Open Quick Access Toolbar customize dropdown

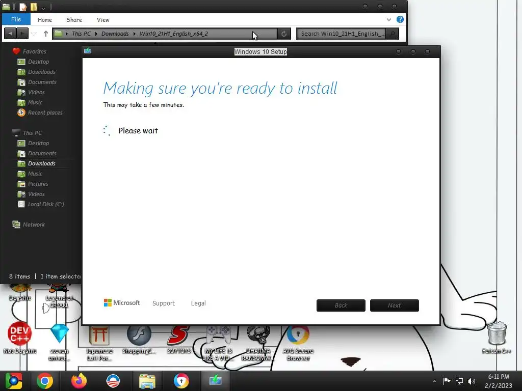(43, 7)
